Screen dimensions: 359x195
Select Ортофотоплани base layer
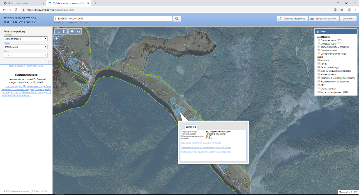(x=319, y=50)
